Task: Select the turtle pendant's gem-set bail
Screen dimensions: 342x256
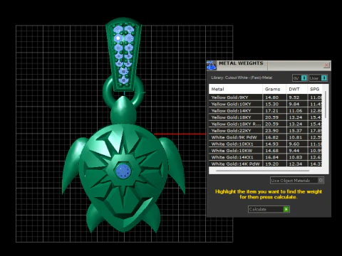Action: [123, 54]
